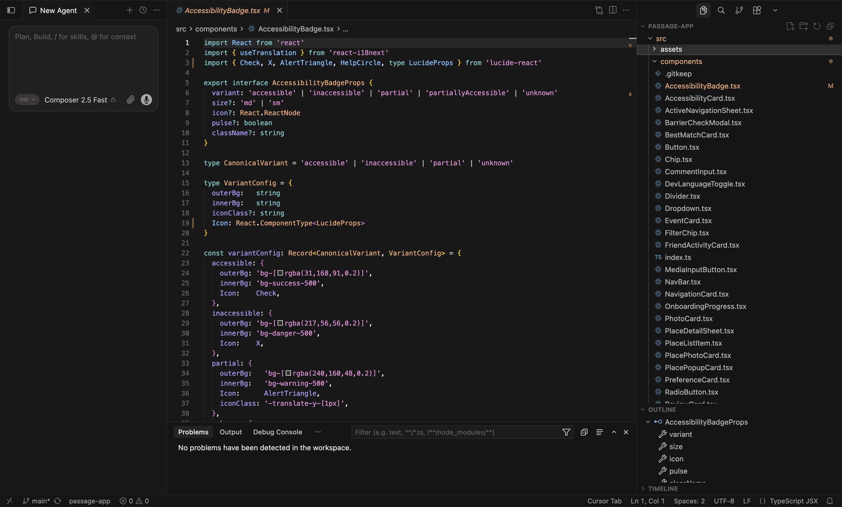Collapse the src folder
This screenshot has height=507, width=842.
(650, 39)
